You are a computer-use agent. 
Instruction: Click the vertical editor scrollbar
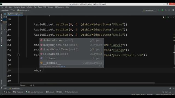click(x=174, y=54)
